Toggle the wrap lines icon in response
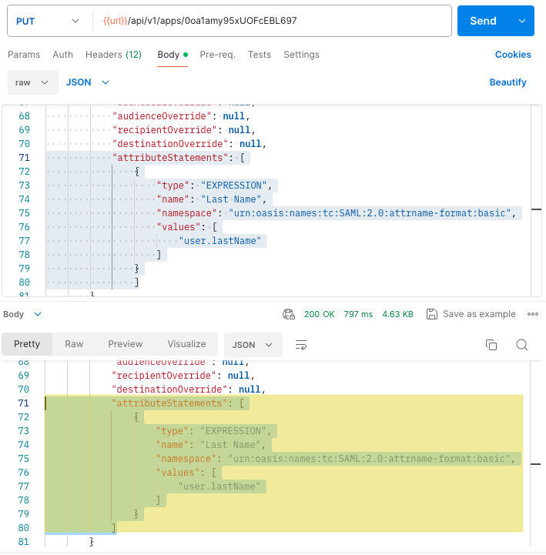Image resolution: width=546 pixels, height=555 pixels. (301, 345)
